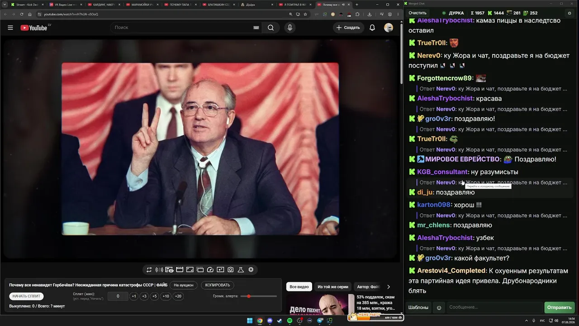Click the screenshot camera icon under the video
The width and height of the screenshot is (579, 326).
pyautogui.click(x=231, y=270)
